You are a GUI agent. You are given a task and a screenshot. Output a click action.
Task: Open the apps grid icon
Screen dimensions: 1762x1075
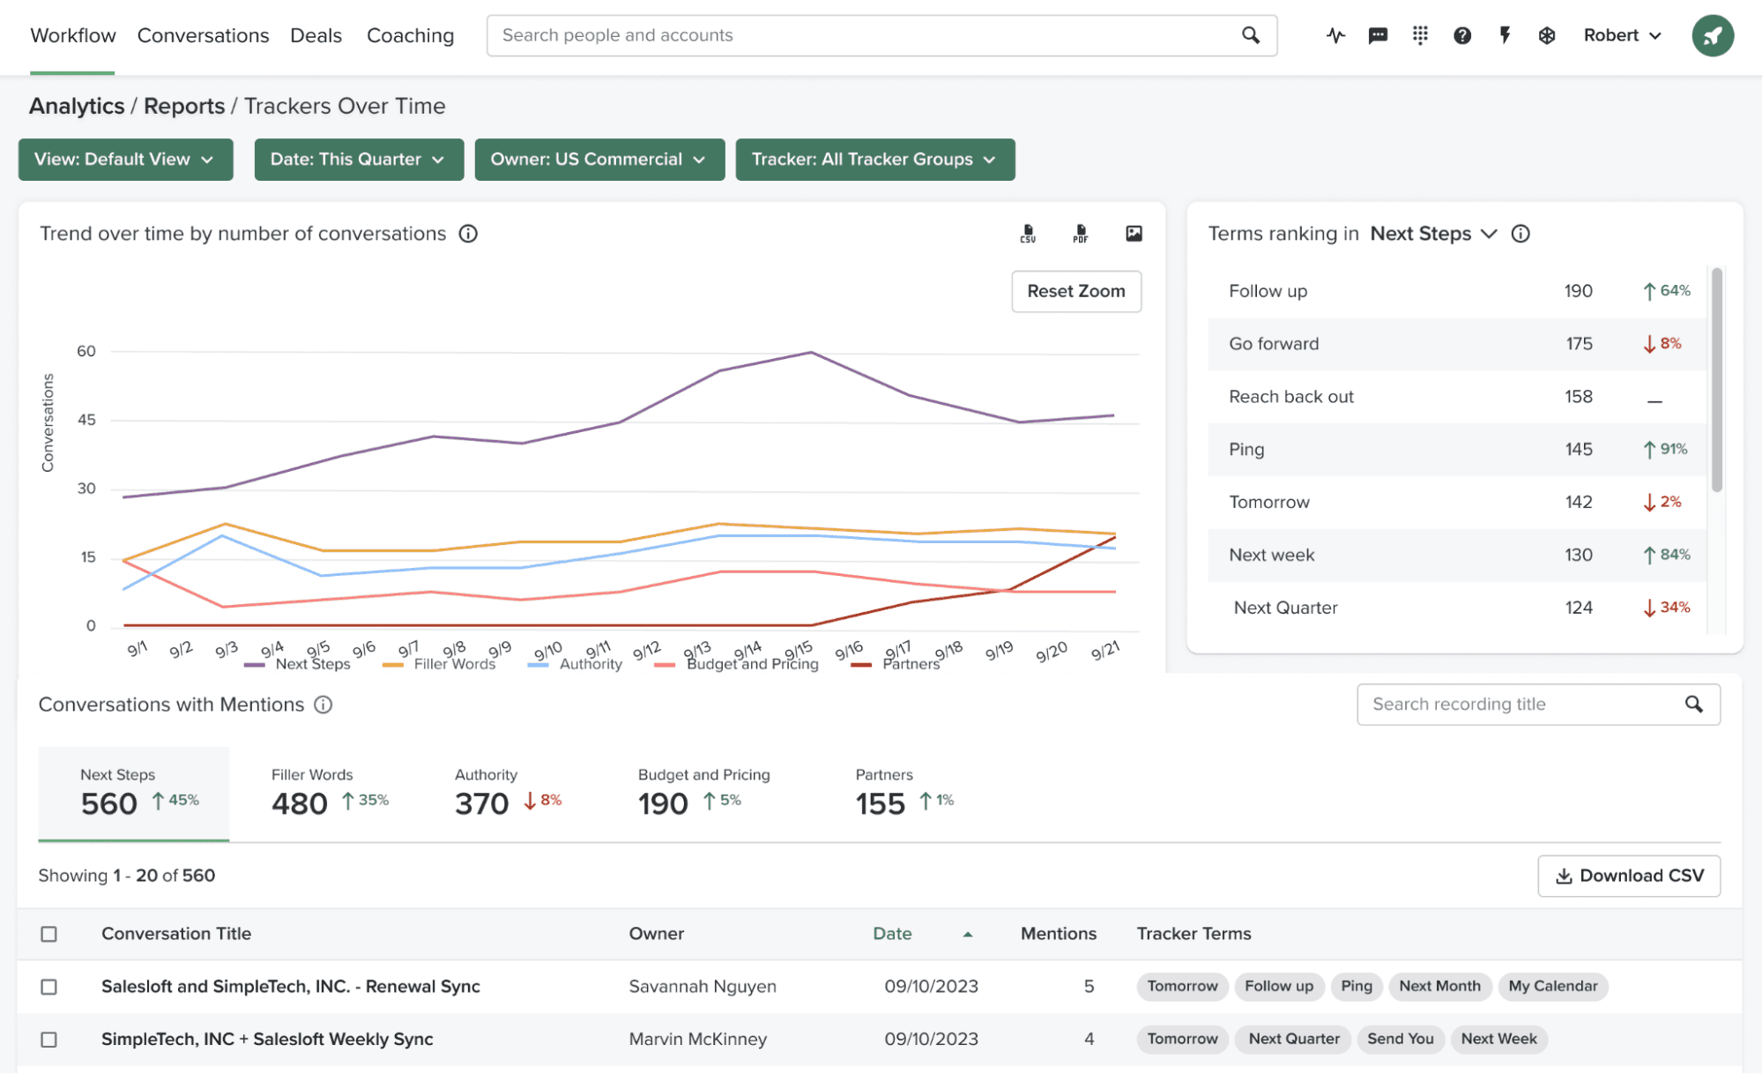click(1420, 35)
